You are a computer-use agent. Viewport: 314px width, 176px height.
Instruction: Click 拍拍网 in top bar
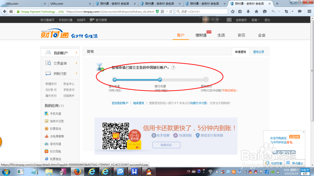click(81, 20)
